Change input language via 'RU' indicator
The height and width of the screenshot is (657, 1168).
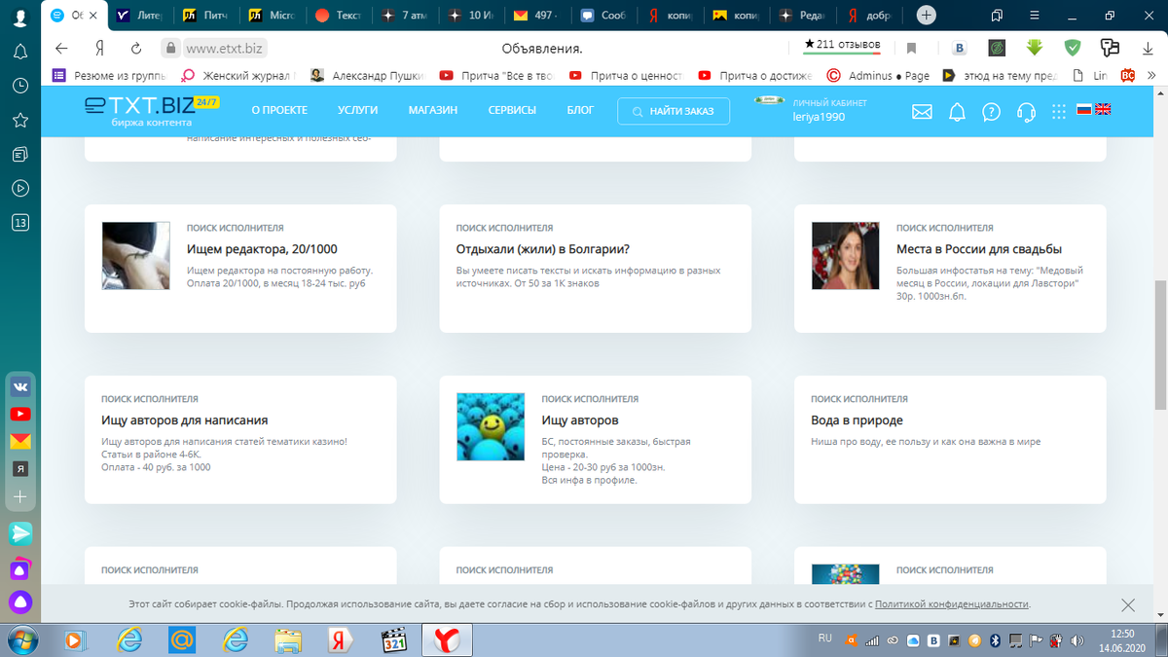tap(825, 639)
